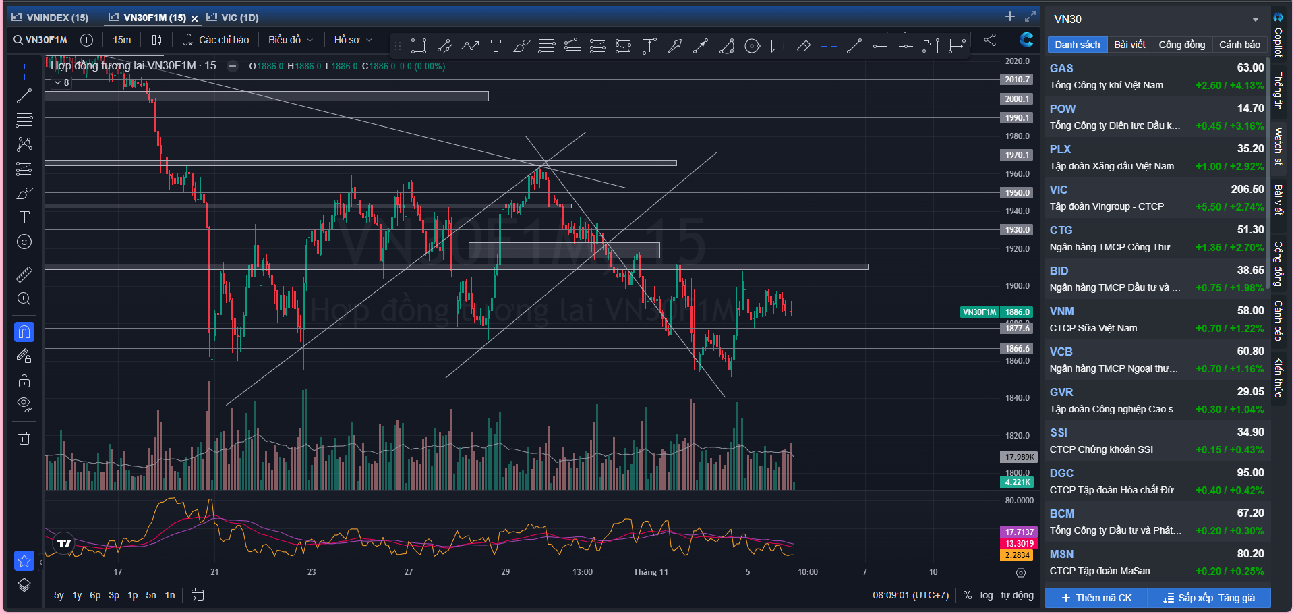This screenshot has width=1294, height=614.
Task: Click the VN30F1M symbol search field
Action: tap(40, 40)
